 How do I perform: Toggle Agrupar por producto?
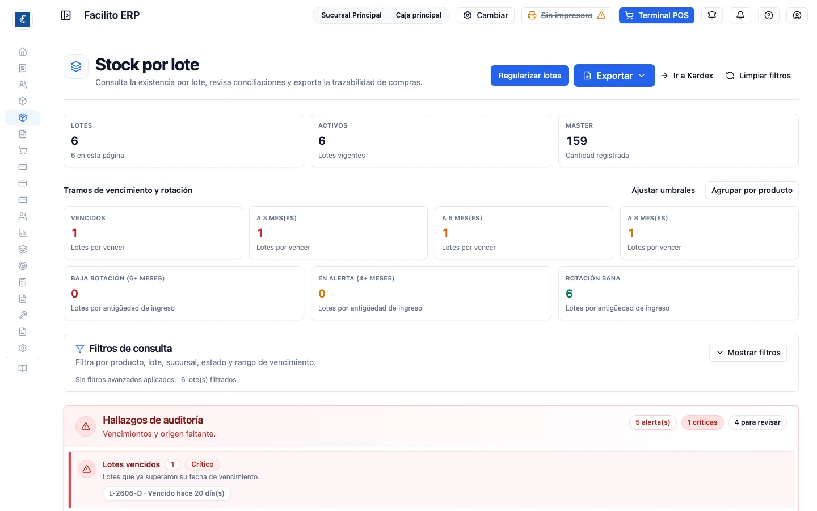[x=752, y=190]
